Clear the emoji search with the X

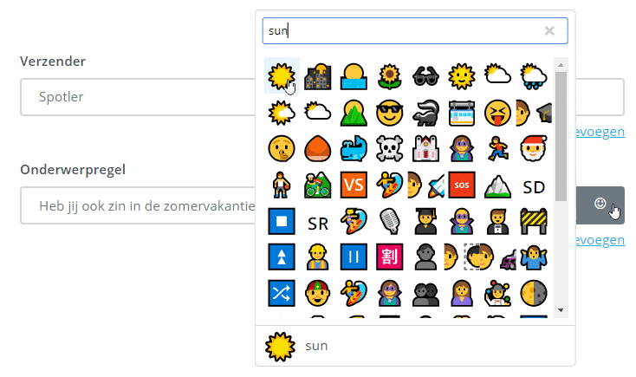(x=549, y=31)
